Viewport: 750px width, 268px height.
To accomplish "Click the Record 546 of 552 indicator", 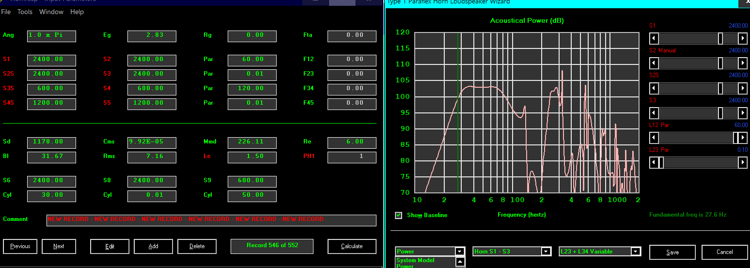I will (x=272, y=246).
